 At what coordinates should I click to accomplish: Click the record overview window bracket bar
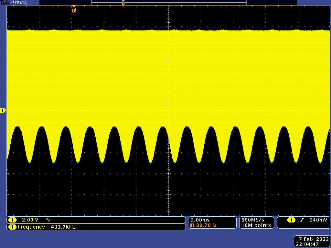tap(169, 3)
